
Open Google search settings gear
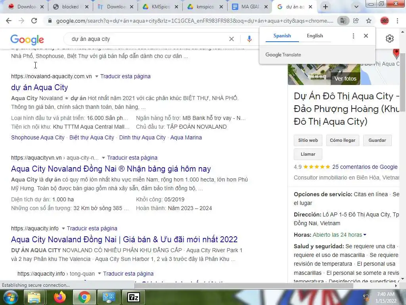coord(390,39)
